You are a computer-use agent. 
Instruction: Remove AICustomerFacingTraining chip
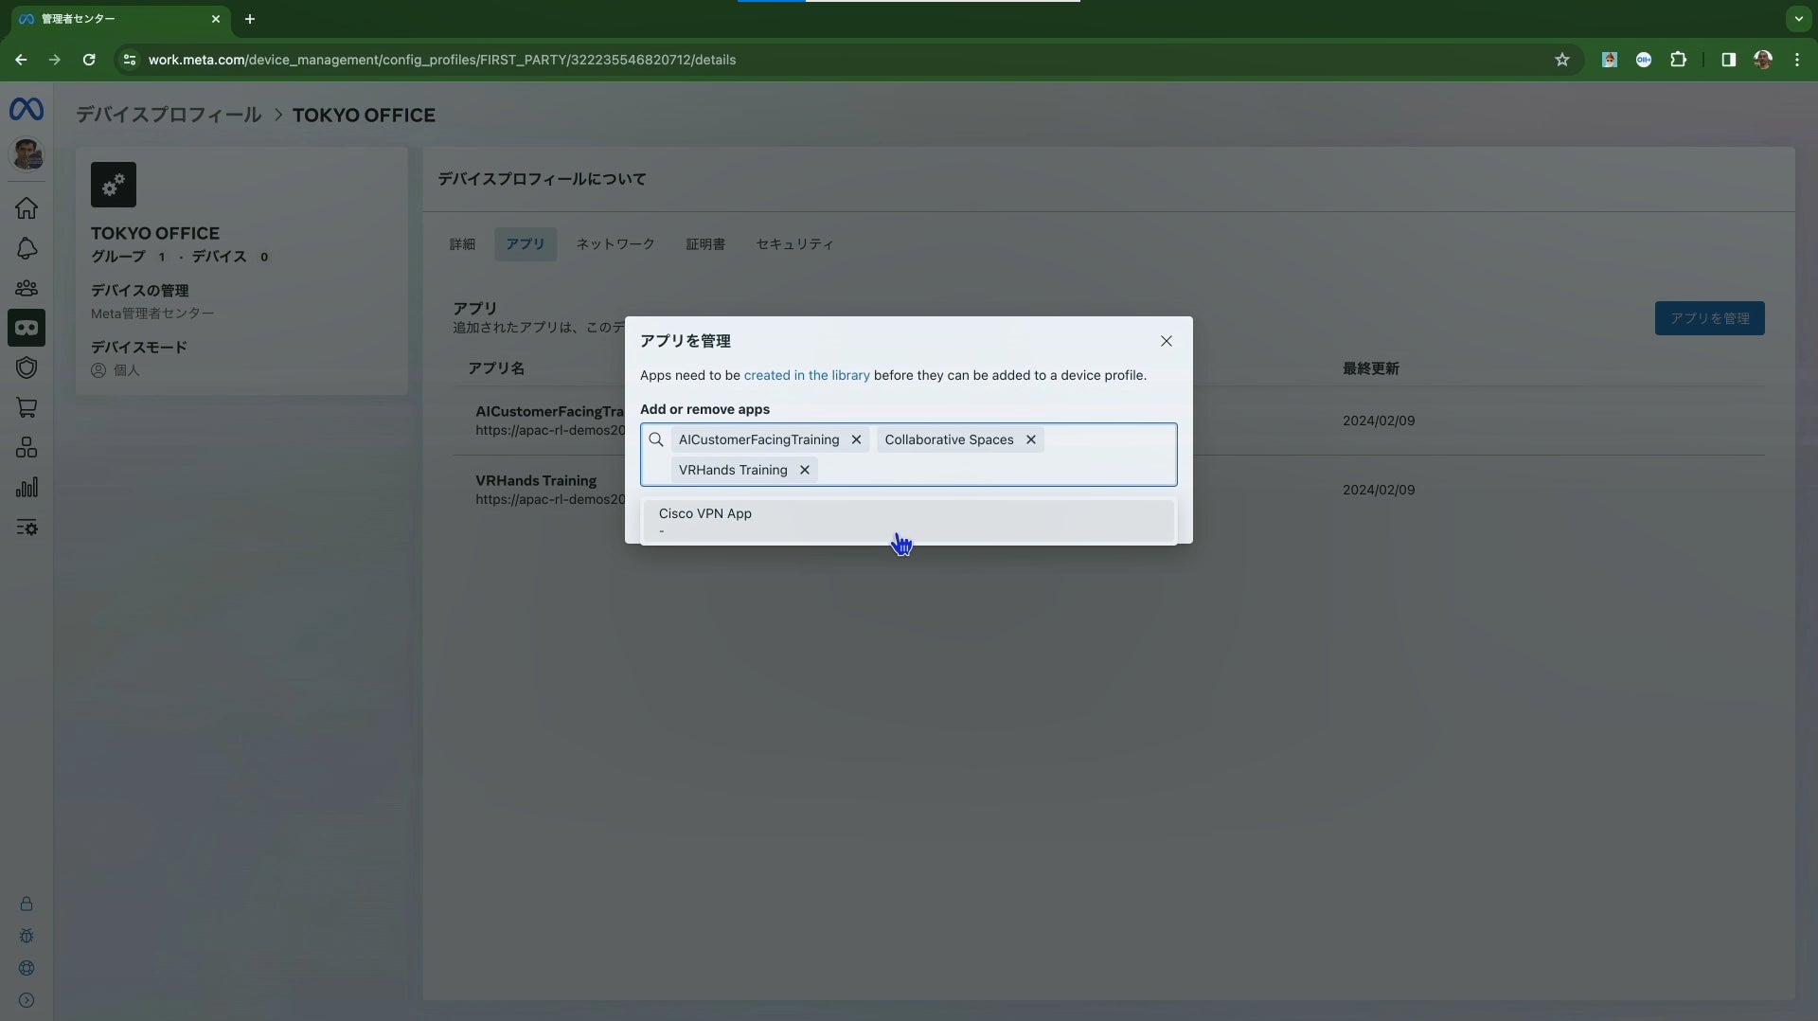click(856, 439)
